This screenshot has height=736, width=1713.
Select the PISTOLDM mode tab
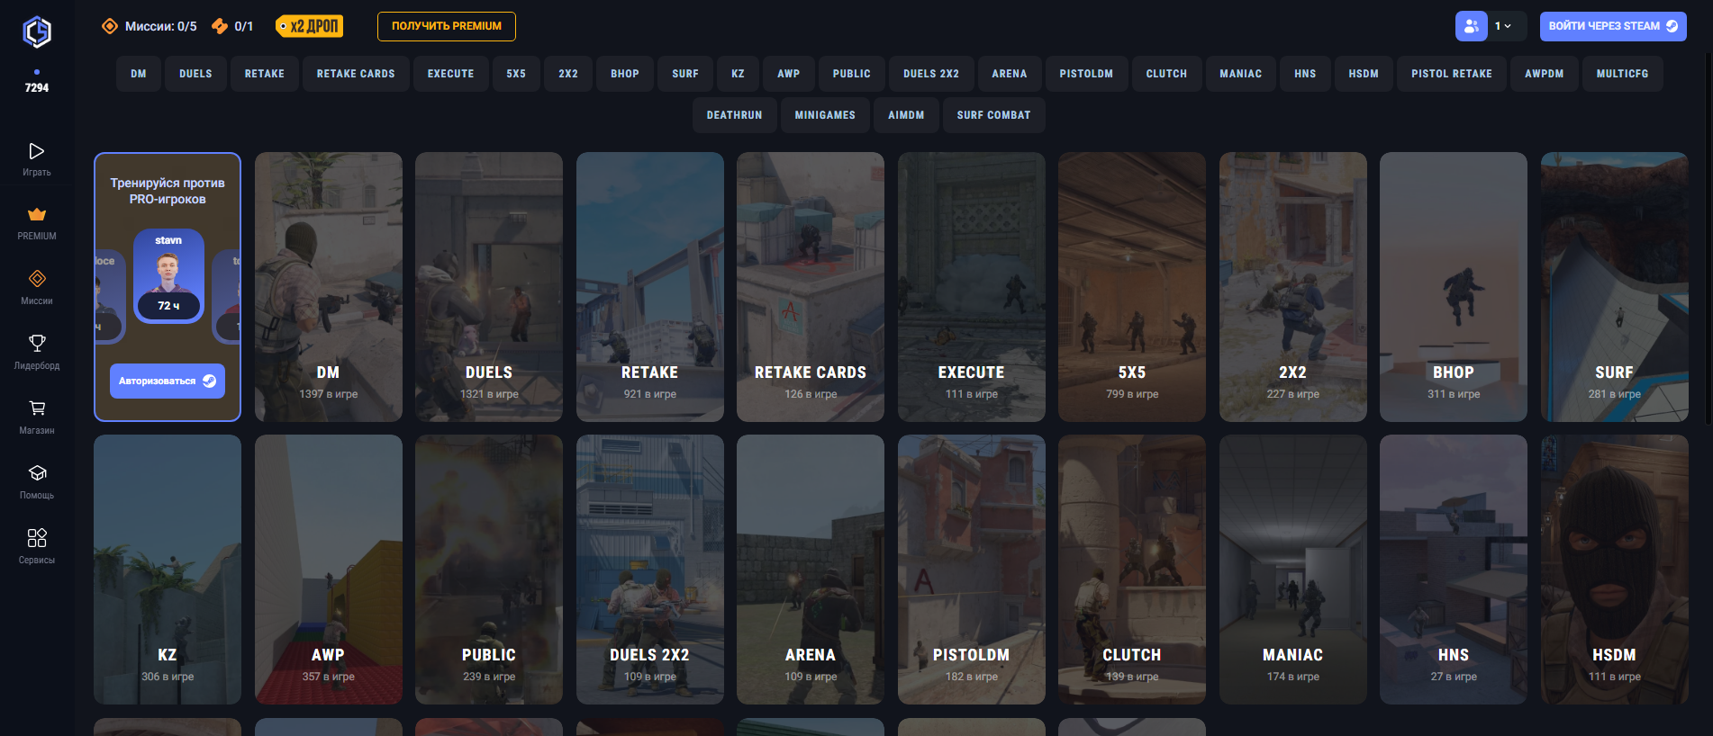[1086, 74]
